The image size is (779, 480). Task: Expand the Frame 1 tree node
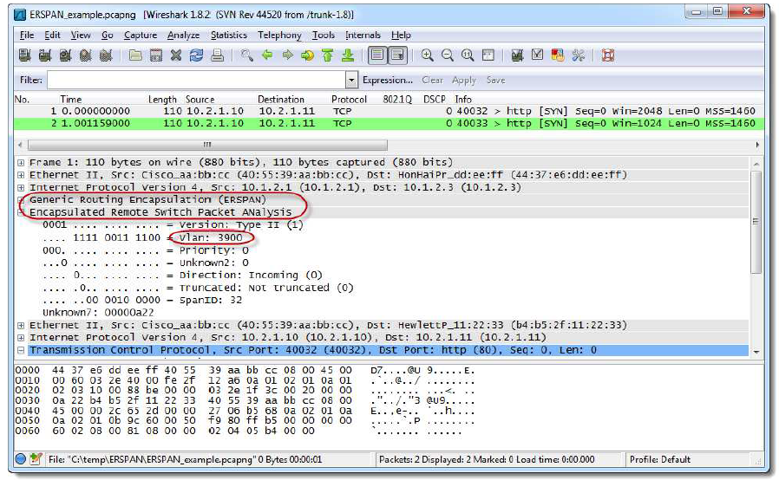point(21,162)
